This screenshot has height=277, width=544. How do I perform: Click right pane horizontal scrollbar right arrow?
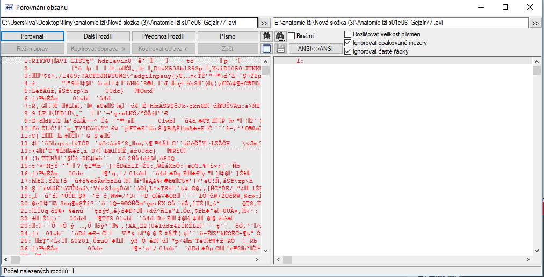[x=528, y=259]
